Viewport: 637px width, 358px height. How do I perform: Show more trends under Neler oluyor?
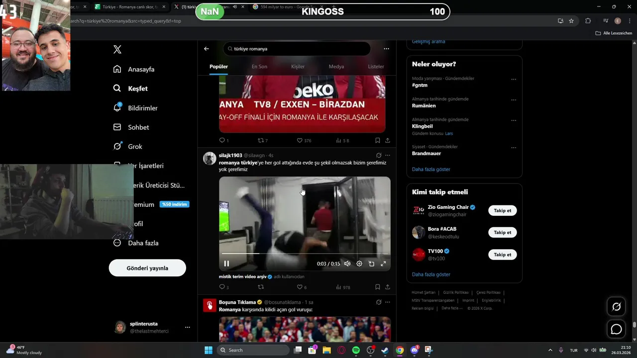431,169
